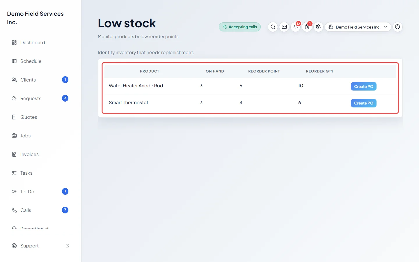The height and width of the screenshot is (262, 419).
Task: Click the Invoices file icon
Action: point(14,154)
